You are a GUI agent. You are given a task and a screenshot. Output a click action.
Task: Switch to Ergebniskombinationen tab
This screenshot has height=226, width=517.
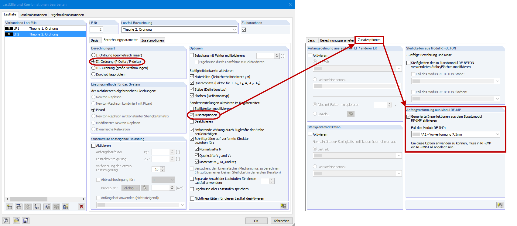67,15
